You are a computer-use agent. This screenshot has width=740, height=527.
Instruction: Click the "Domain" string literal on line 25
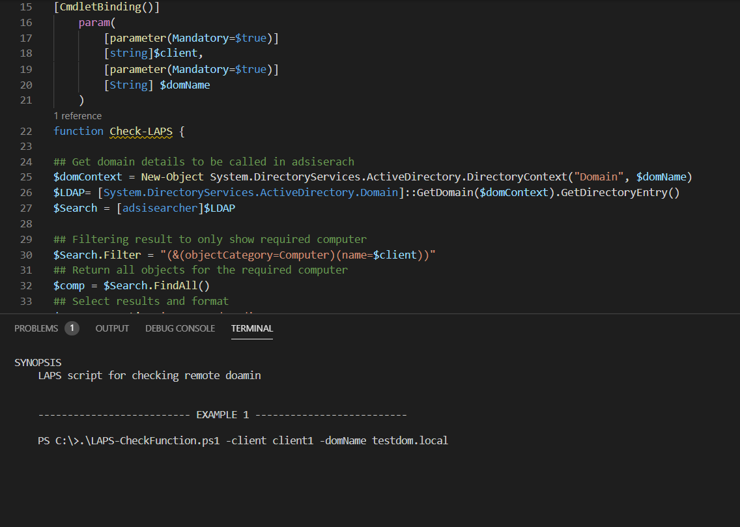[599, 177]
